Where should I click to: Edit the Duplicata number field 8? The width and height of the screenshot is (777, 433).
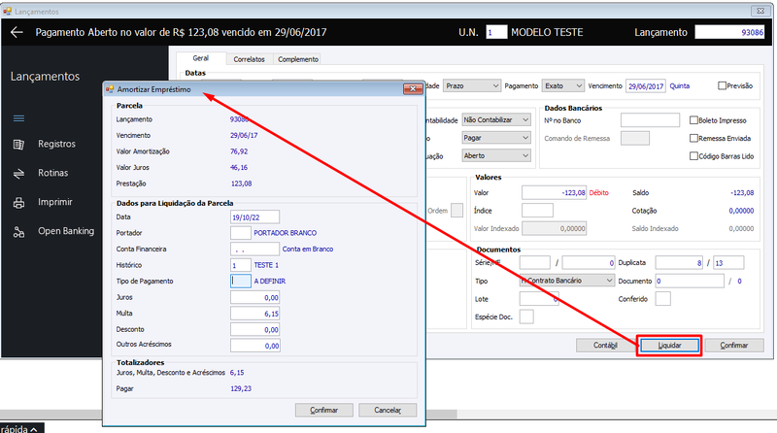tap(679, 262)
